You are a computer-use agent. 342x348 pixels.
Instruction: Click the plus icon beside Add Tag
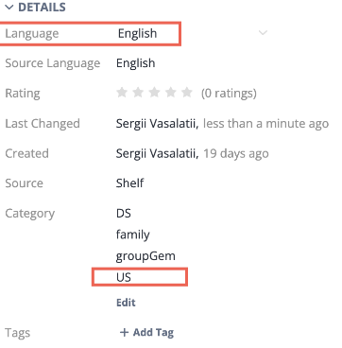coord(125,332)
